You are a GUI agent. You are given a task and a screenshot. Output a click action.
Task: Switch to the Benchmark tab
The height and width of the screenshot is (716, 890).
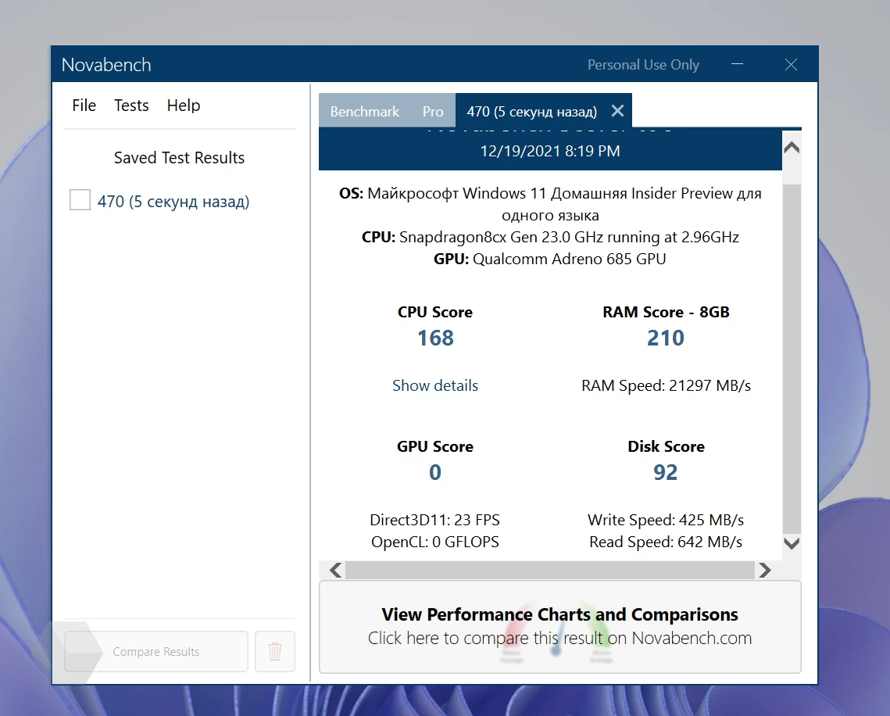[x=364, y=111]
